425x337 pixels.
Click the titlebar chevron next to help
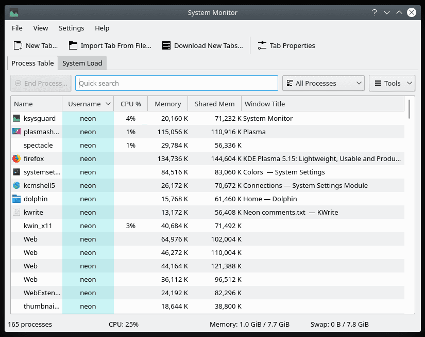pyautogui.click(x=386, y=12)
